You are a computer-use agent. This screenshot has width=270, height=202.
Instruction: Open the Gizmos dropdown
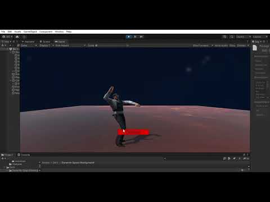pos(243,45)
